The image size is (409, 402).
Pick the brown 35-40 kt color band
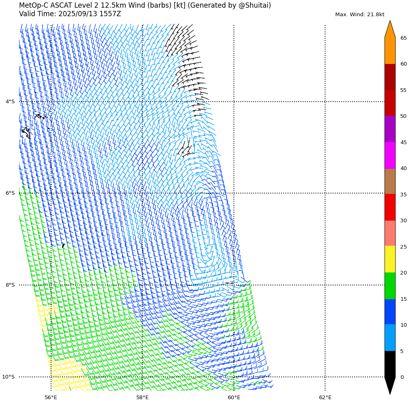click(390, 181)
